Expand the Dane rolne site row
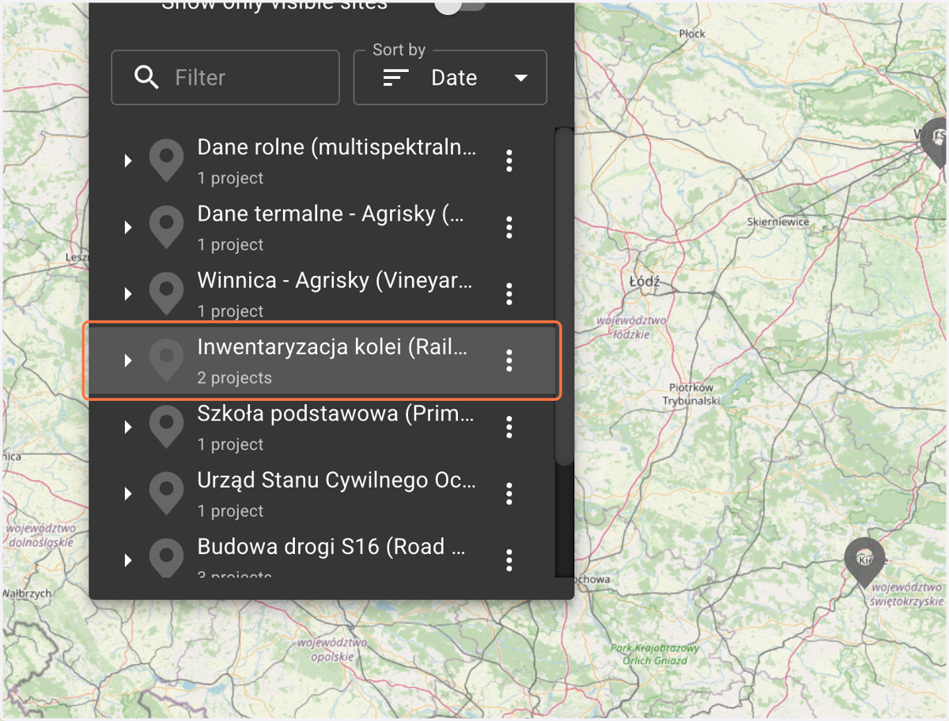 tap(128, 161)
